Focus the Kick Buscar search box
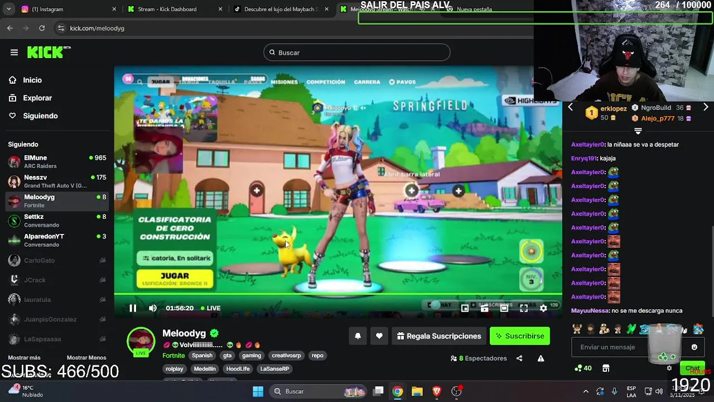The height and width of the screenshot is (402, 714). (357, 52)
